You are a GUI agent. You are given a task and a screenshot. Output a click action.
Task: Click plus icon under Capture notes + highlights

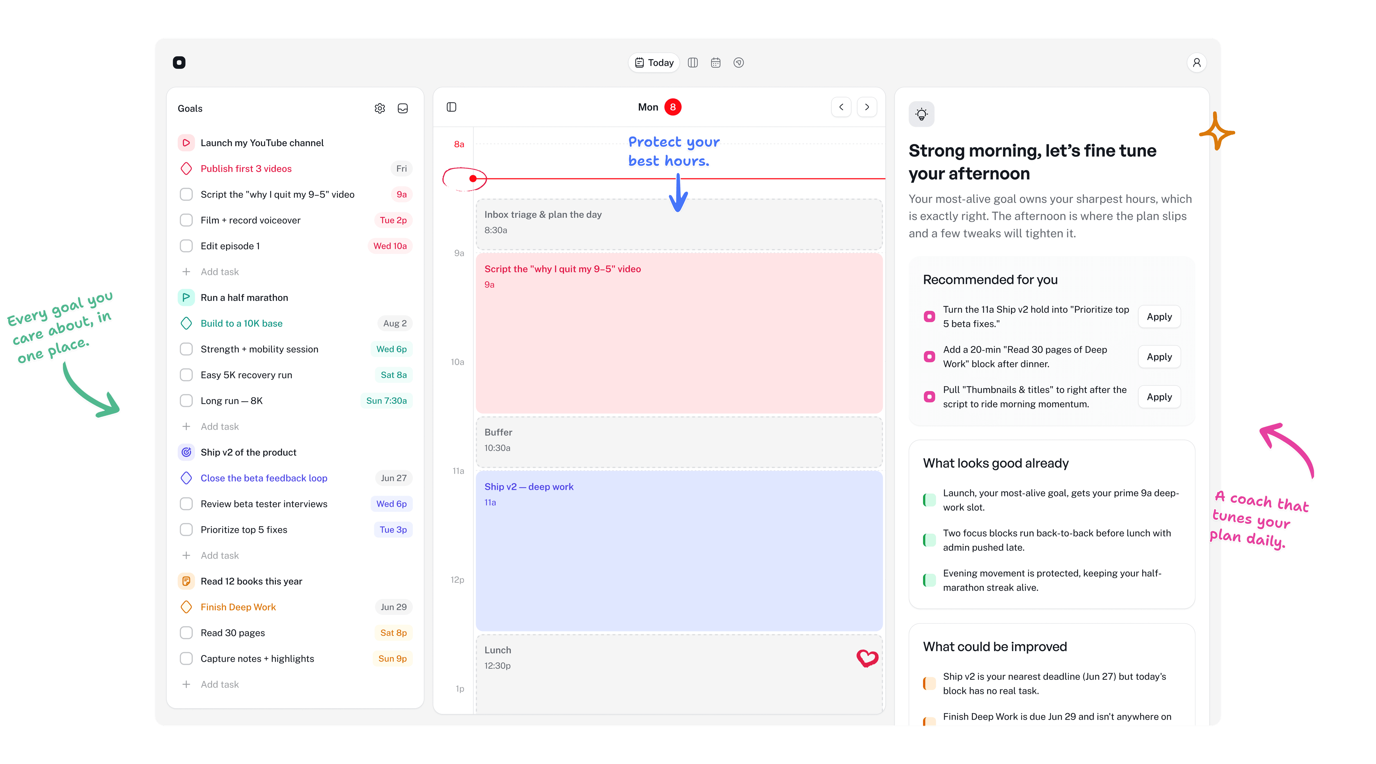pyautogui.click(x=186, y=684)
